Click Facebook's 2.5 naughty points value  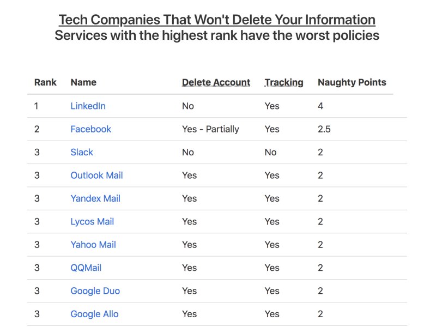[x=324, y=129]
